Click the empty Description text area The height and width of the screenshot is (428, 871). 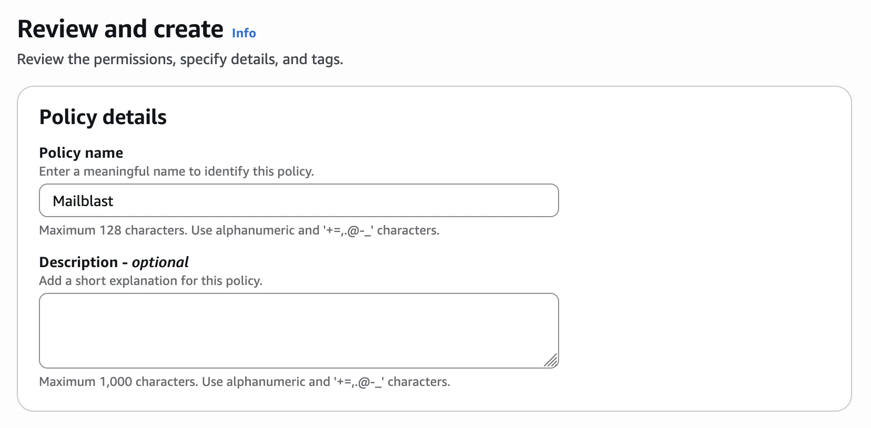299,331
